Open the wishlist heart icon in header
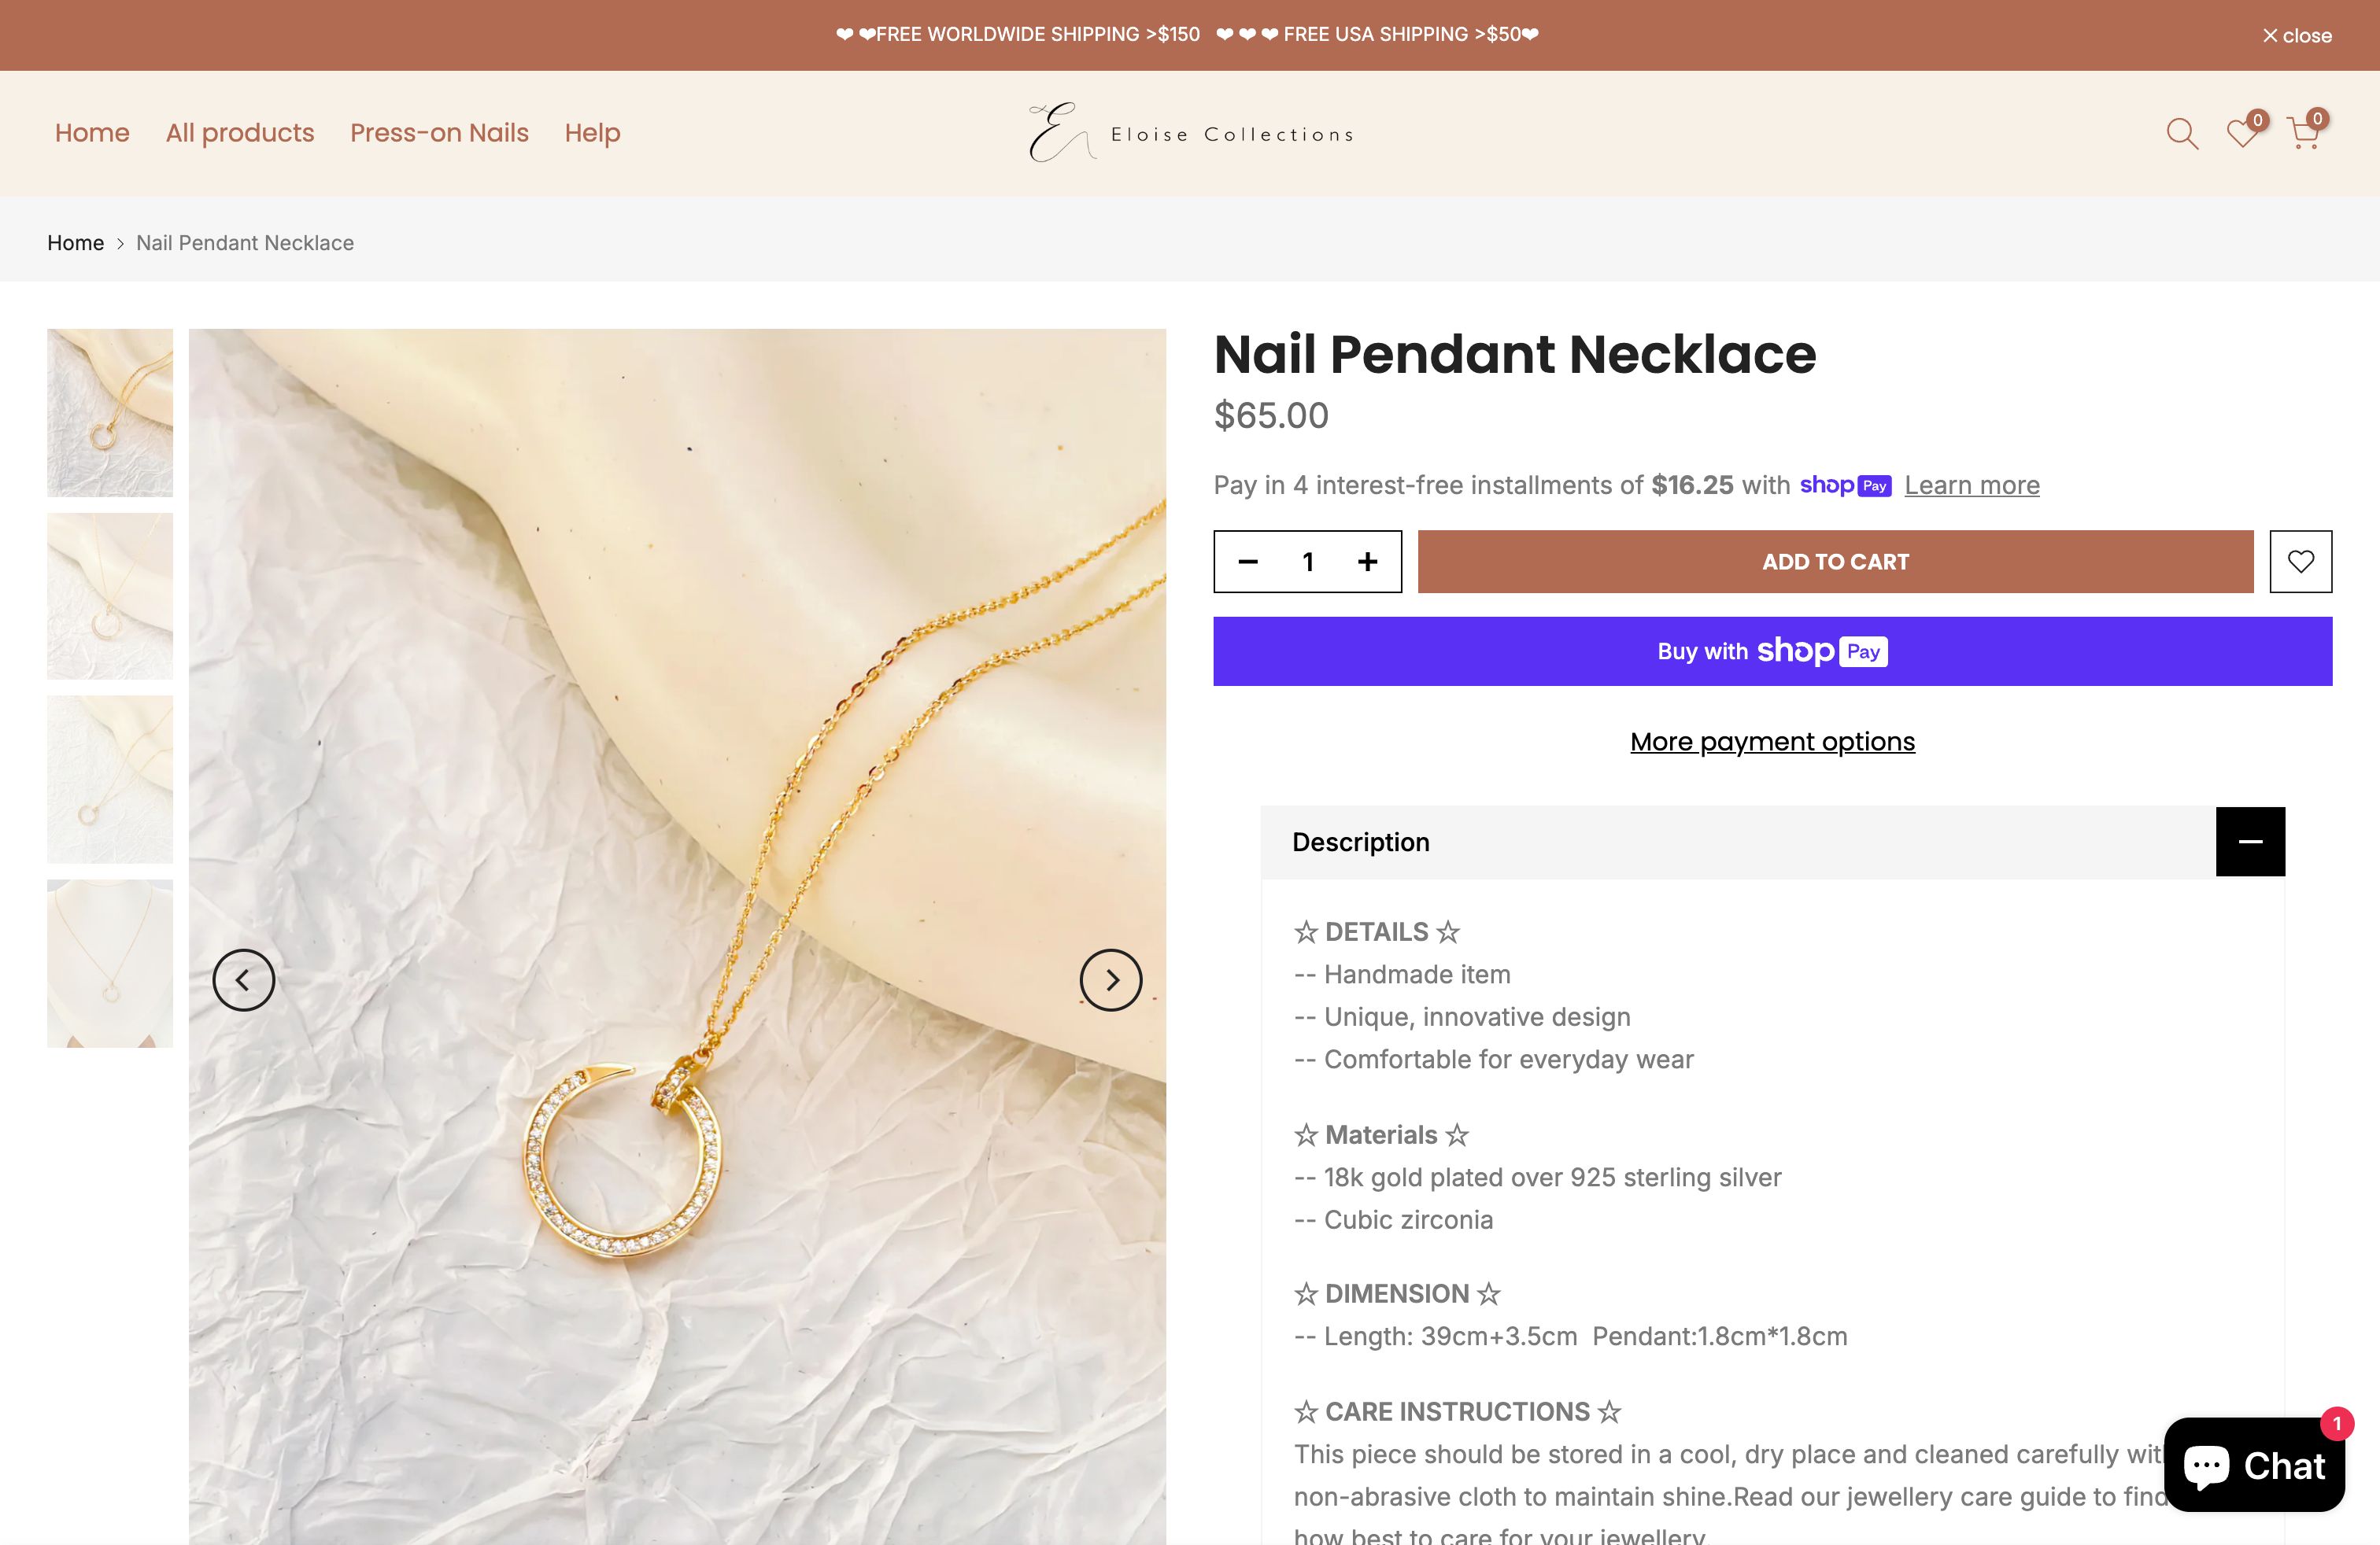Image resolution: width=2380 pixels, height=1545 pixels. coord(2242,132)
